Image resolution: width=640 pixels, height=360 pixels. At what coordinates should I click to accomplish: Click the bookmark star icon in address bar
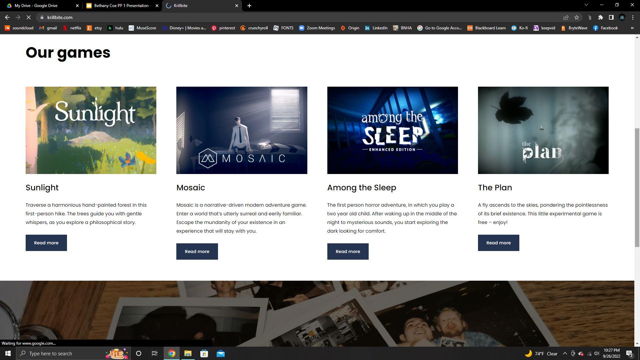click(577, 17)
